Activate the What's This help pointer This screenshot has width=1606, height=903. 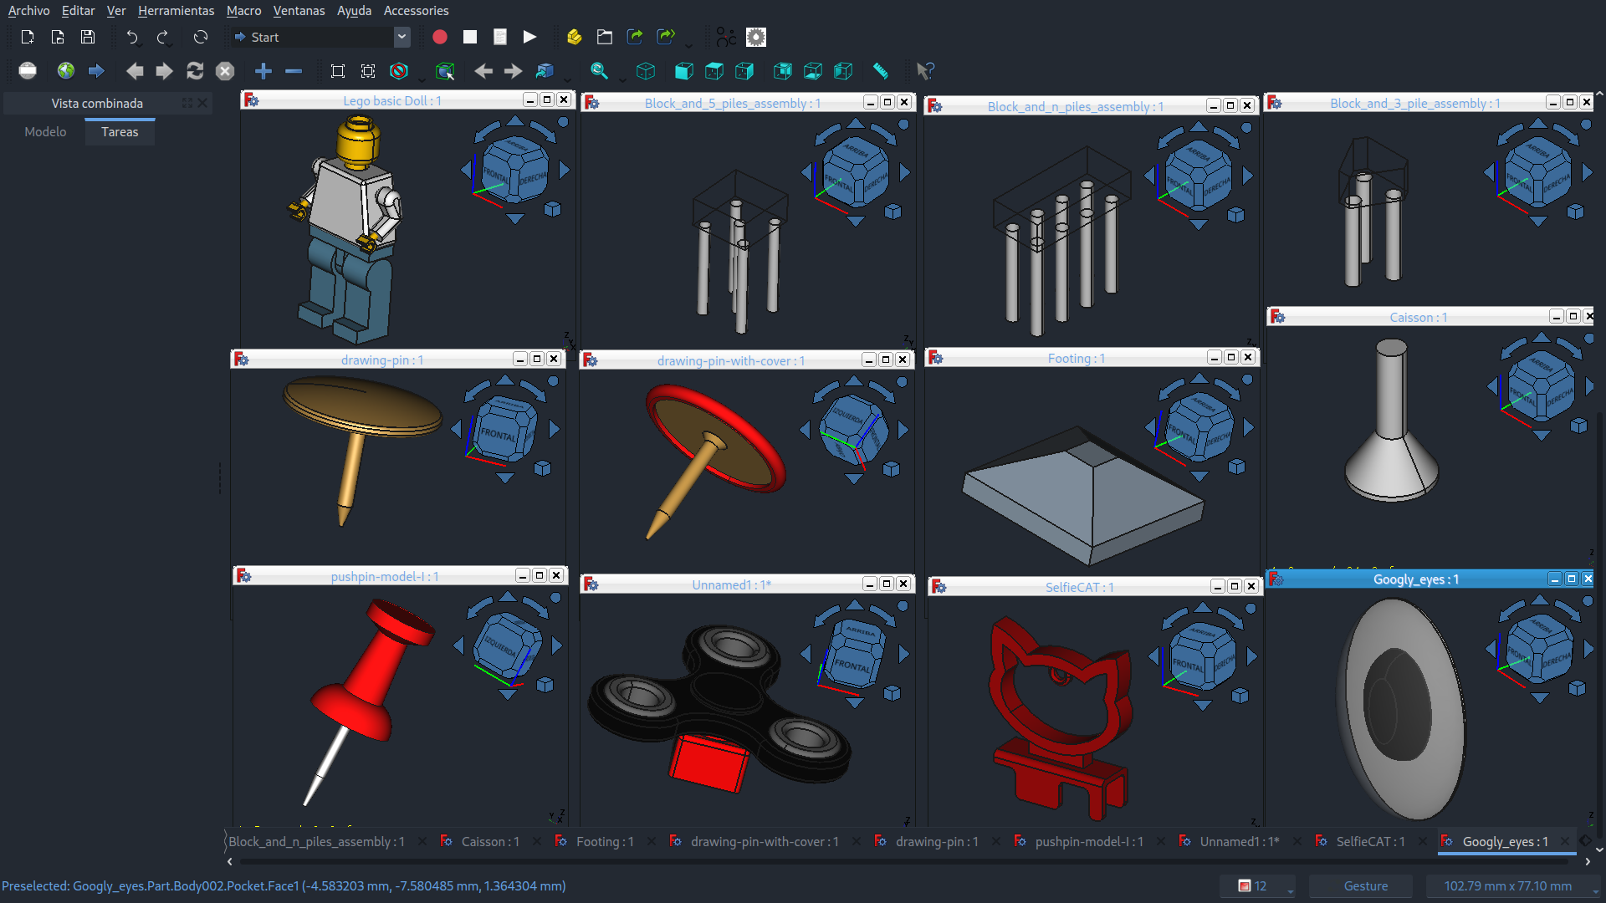click(x=925, y=71)
